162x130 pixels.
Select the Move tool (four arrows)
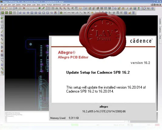click(x=16, y=8)
